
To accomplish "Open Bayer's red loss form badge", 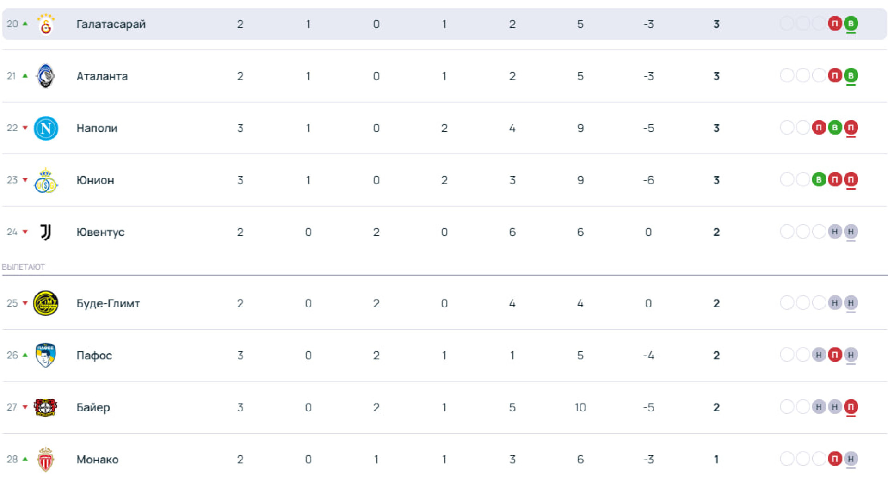I will 851,407.
